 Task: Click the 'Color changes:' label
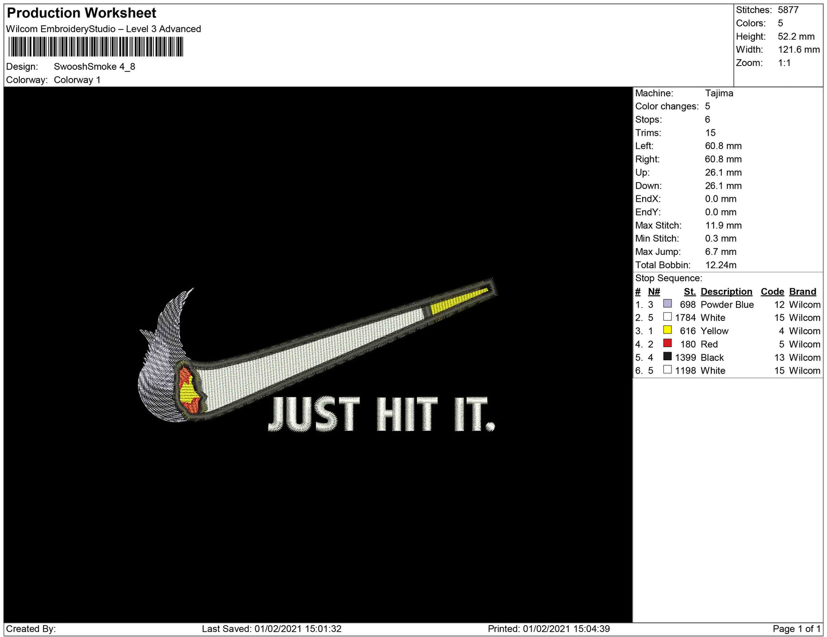(x=667, y=106)
